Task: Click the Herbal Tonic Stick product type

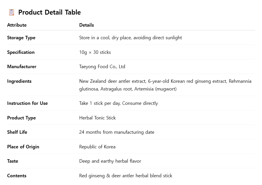Action: pos(97,118)
